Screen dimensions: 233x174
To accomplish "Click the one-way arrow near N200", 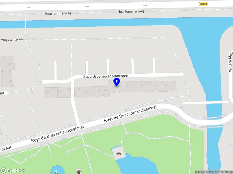I will point(145,5).
